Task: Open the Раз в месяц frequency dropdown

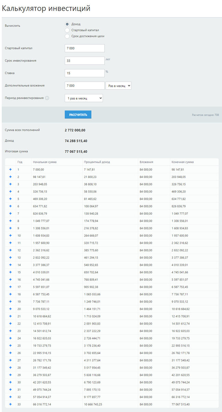Action: coord(118,85)
